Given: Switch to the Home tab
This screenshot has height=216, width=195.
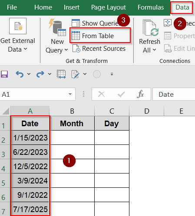Looking at the screenshot, I should click(43, 7).
